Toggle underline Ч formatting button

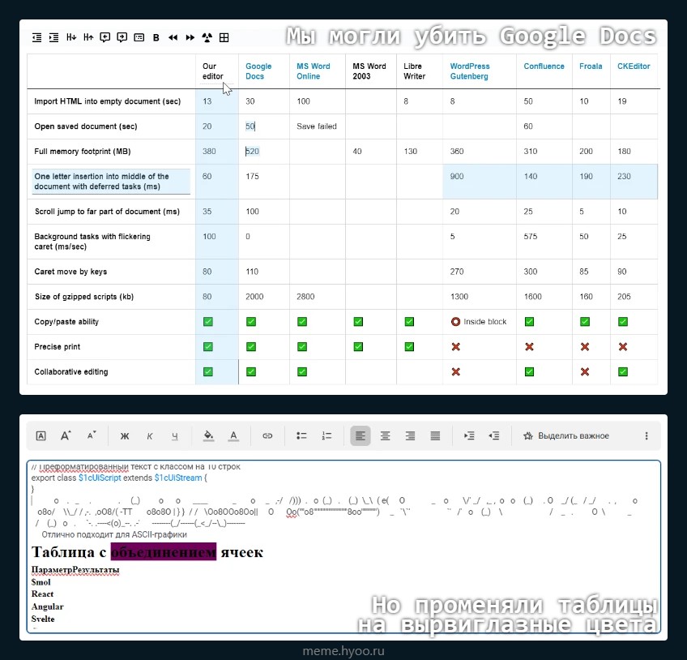coord(174,436)
